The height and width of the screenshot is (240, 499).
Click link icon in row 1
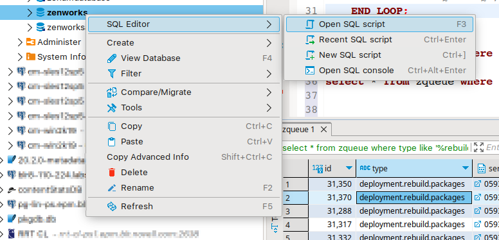point(478,184)
